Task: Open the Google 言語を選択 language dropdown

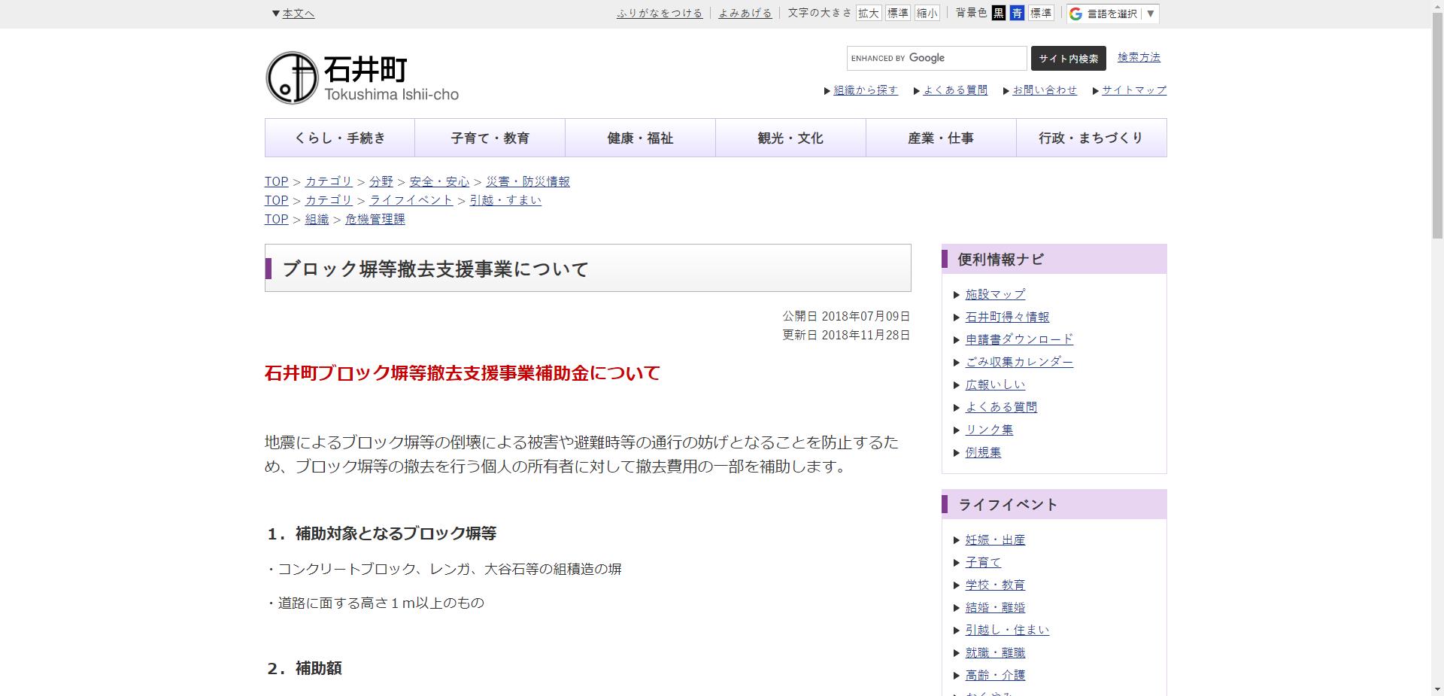Action: pyautogui.click(x=1112, y=13)
